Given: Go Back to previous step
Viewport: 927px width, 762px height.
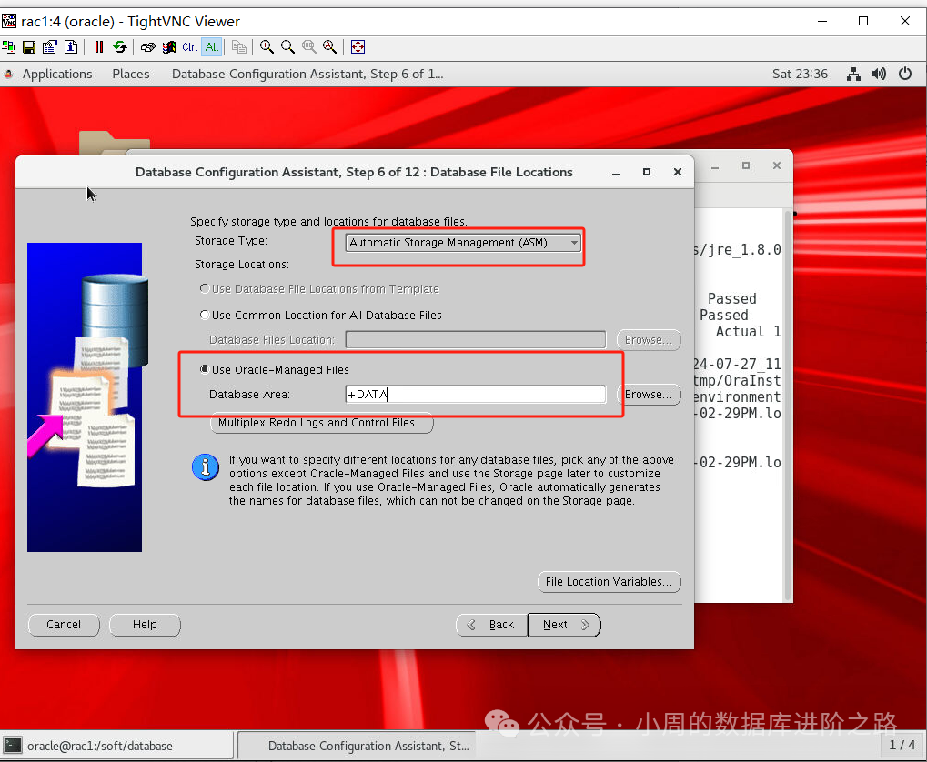Looking at the screenshot, I should pos(491,625).
